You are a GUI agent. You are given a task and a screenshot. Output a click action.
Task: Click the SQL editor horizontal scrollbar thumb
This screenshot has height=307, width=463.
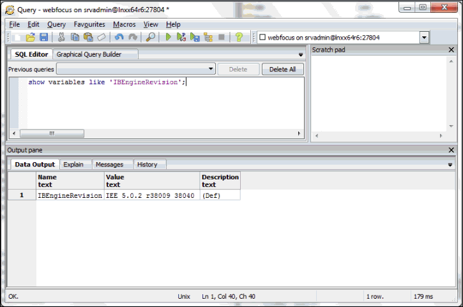tap(52, 133)
